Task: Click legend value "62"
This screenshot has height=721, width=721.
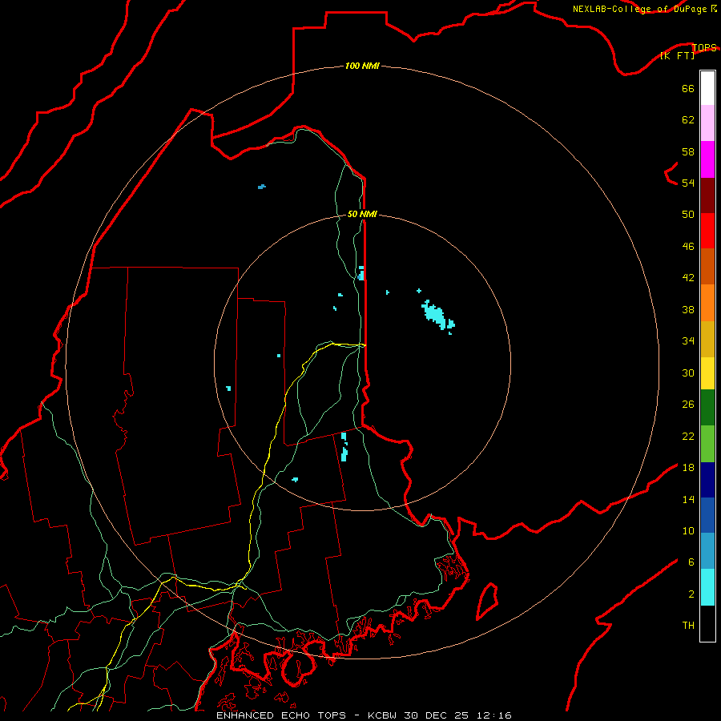Action: (688, 120)
